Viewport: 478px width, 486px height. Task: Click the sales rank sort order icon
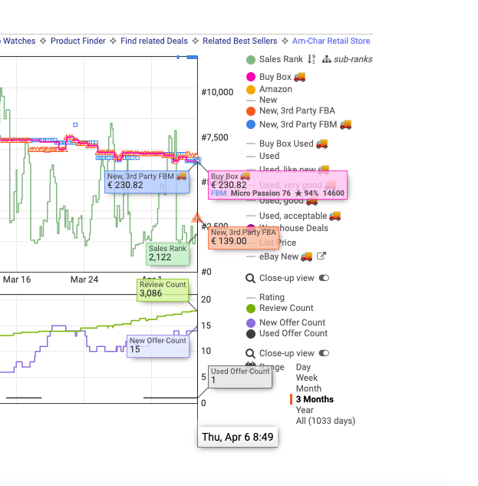coord(312,59)
